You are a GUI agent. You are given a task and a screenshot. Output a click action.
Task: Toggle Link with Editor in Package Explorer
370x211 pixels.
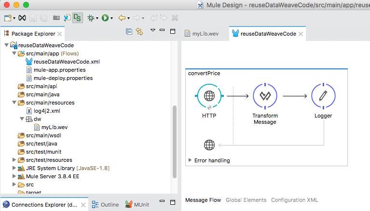point(139,32)
